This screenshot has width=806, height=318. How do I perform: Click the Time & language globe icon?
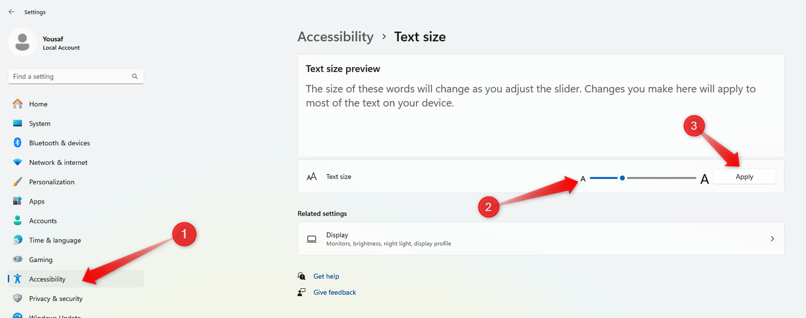18,240
